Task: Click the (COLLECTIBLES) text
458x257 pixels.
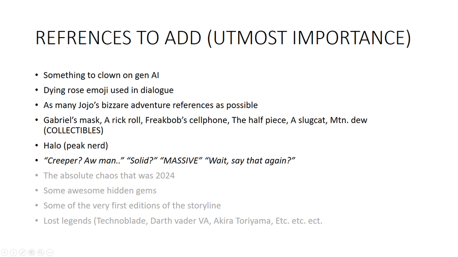Action: point(73,130)
